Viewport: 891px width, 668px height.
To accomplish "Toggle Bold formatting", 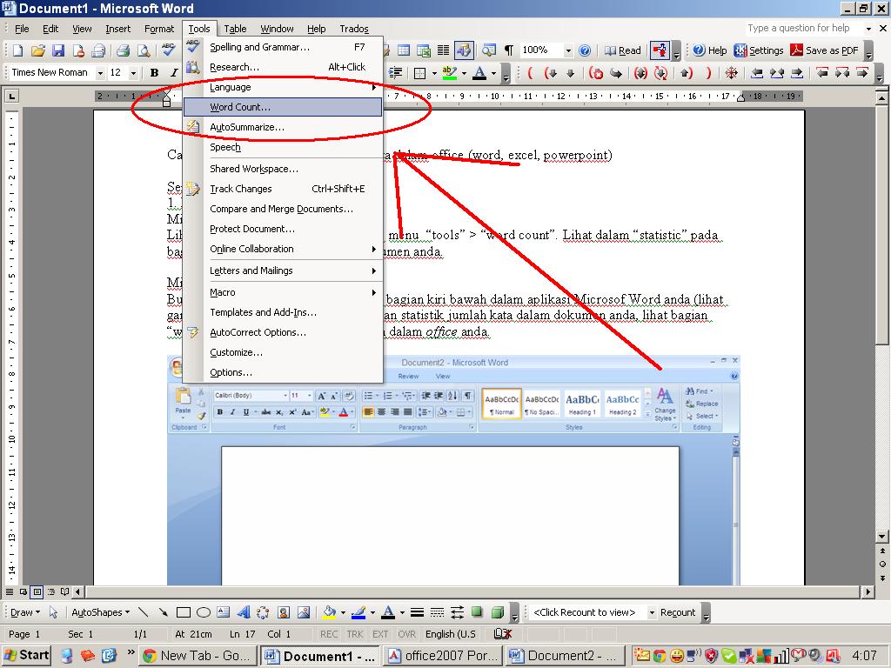I will tap(154, 72).
